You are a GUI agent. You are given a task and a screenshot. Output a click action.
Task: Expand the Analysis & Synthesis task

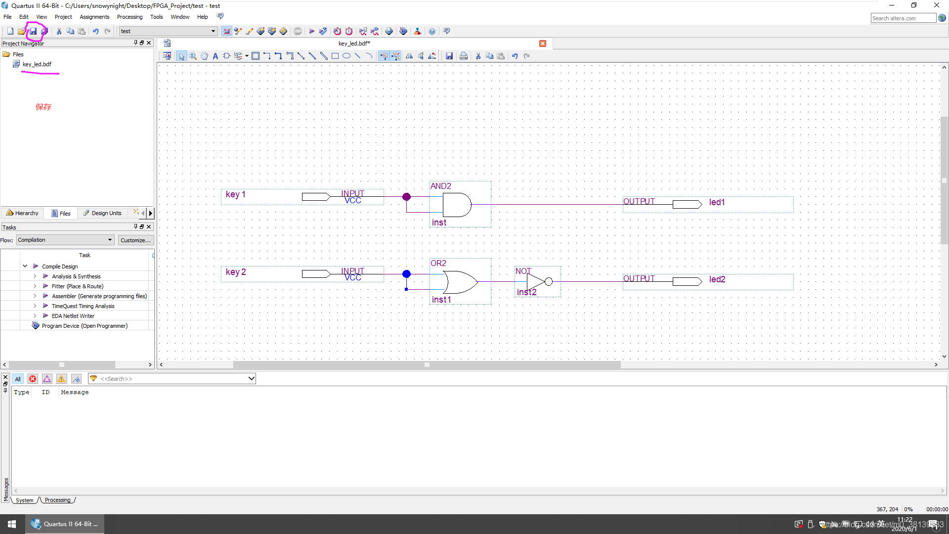tap(35, 276)
